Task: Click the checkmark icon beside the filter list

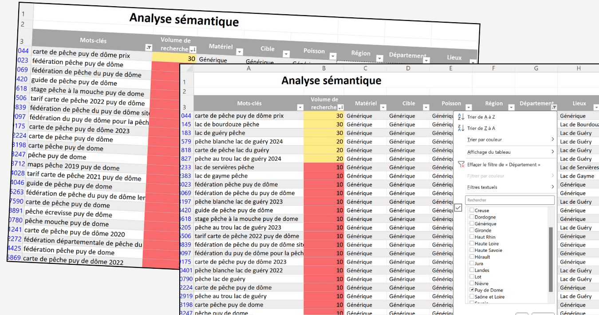Action: tap(458, 207)
